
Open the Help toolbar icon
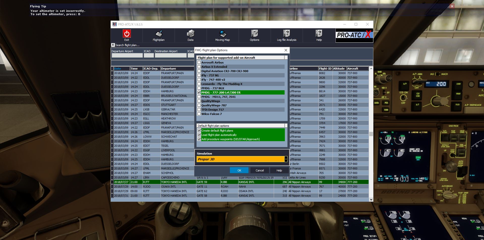click(x=319, y=34)
